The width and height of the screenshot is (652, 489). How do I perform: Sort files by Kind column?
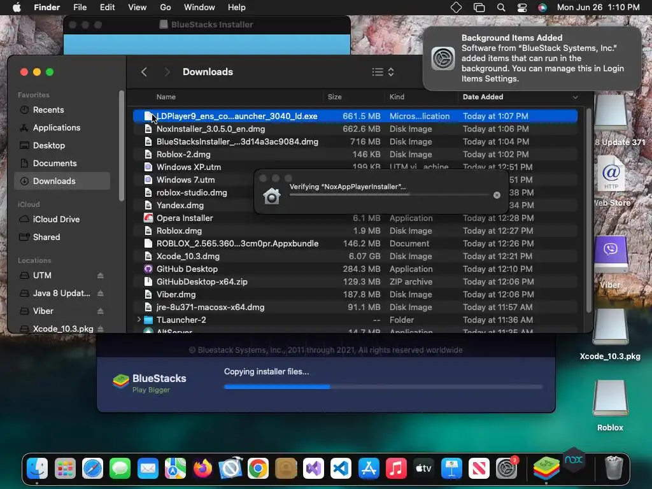(x=397, y=97)
